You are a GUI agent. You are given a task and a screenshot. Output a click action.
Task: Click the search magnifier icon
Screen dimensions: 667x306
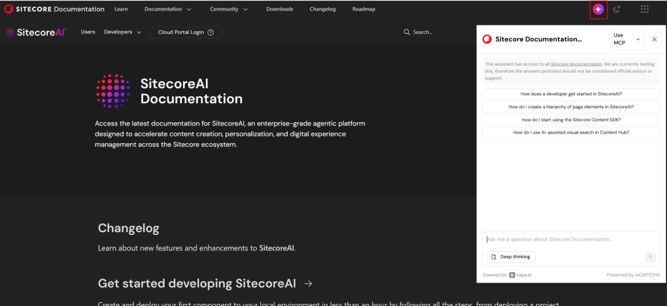click(x=407, y=32)
